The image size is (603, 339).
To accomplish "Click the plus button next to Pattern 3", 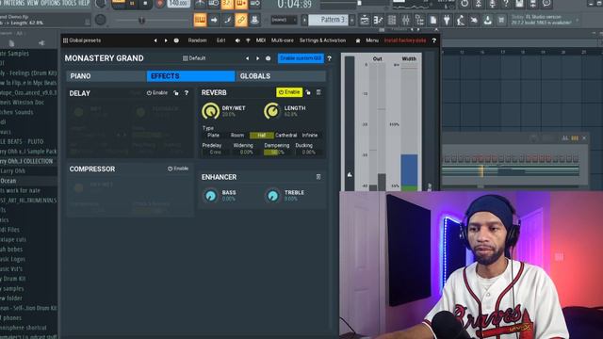I will (x=351, y=20).
